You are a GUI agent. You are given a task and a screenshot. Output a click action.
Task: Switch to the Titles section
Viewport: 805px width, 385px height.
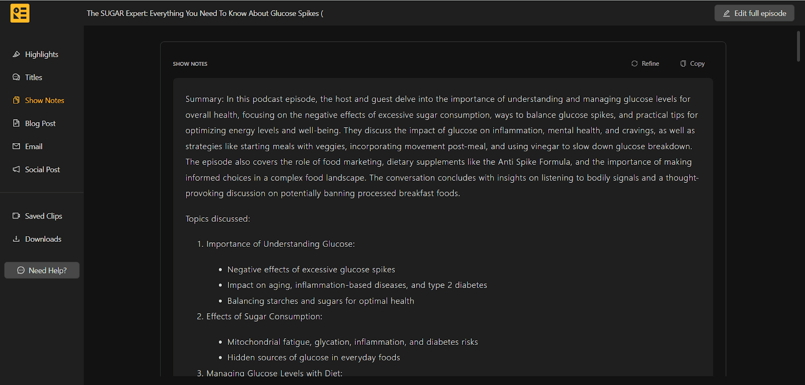click(34, 77)
